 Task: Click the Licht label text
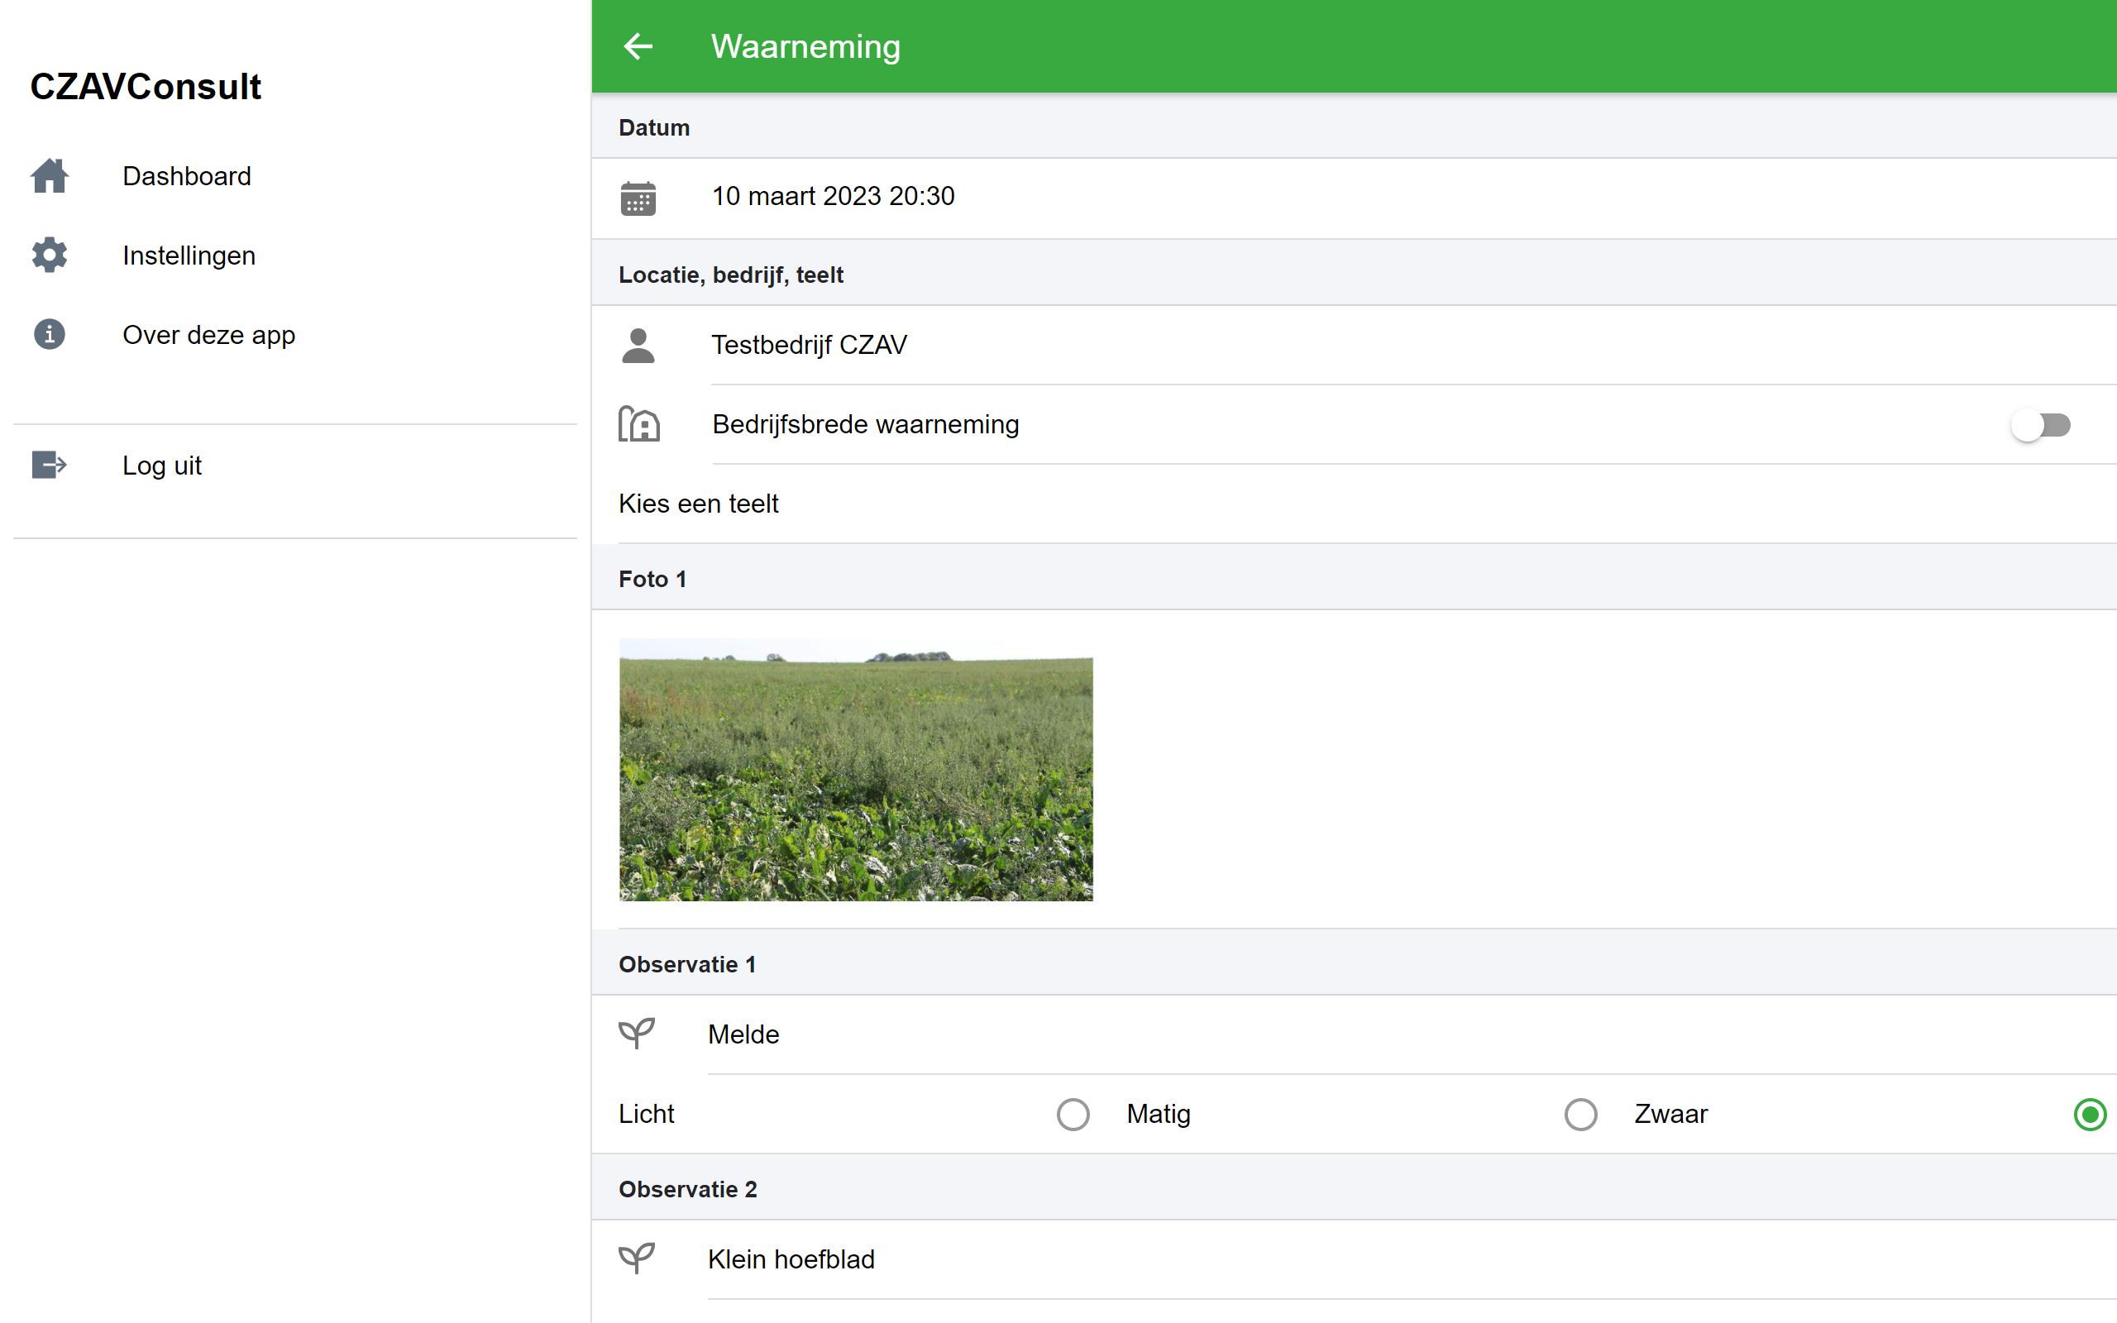(x=647, y=1114)
